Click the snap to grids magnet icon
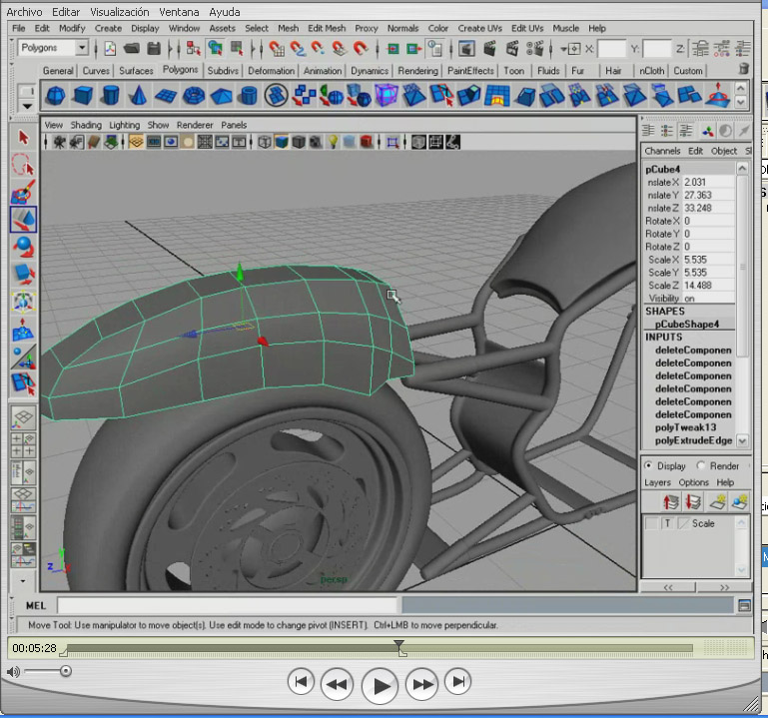The width and height of the screenshot is (768, 718). (x=276, y=48)
